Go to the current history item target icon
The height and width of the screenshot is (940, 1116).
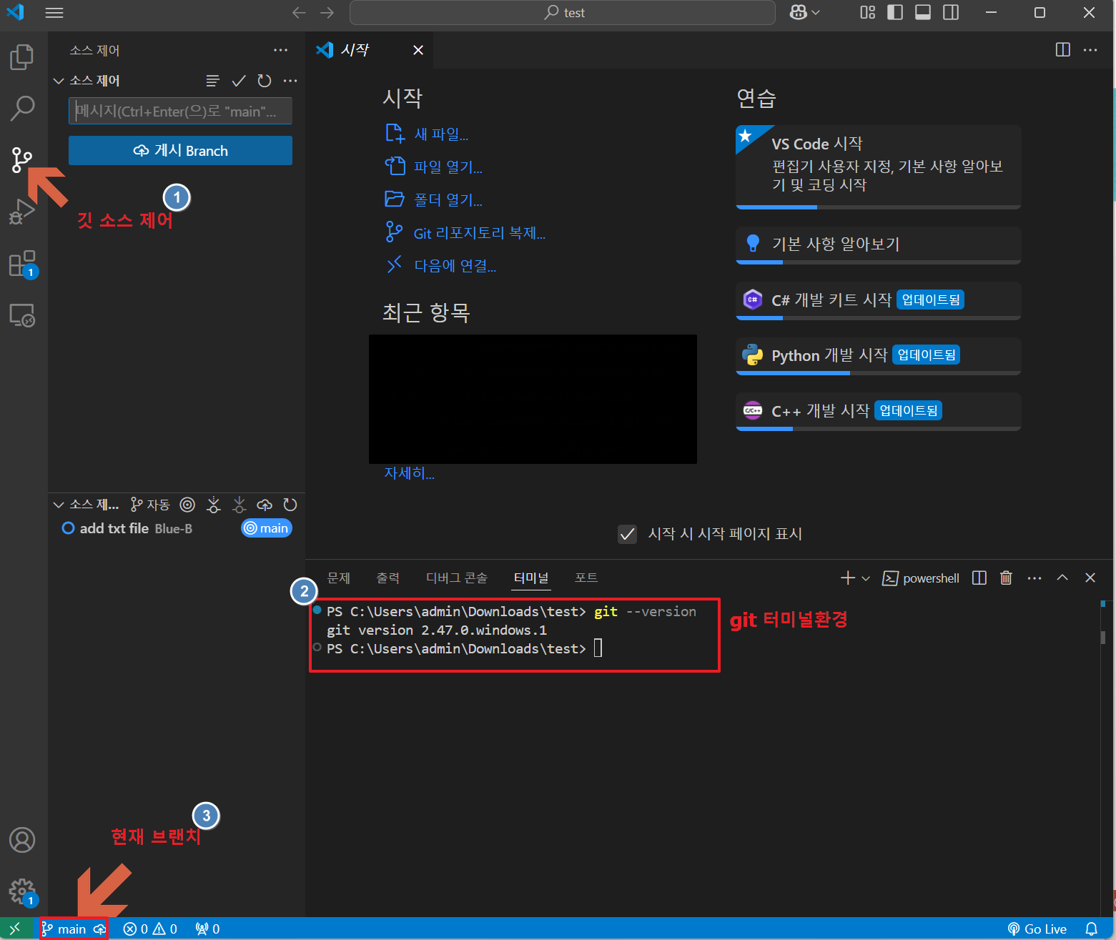coord(187,505)
